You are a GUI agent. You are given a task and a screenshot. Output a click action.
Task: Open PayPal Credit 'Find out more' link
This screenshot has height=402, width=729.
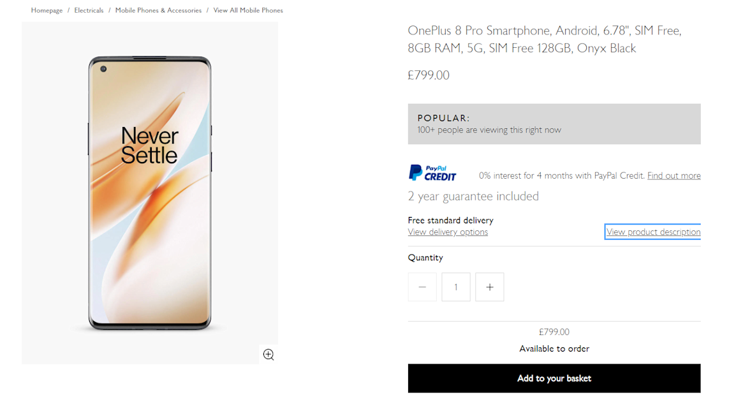[674, 175]
